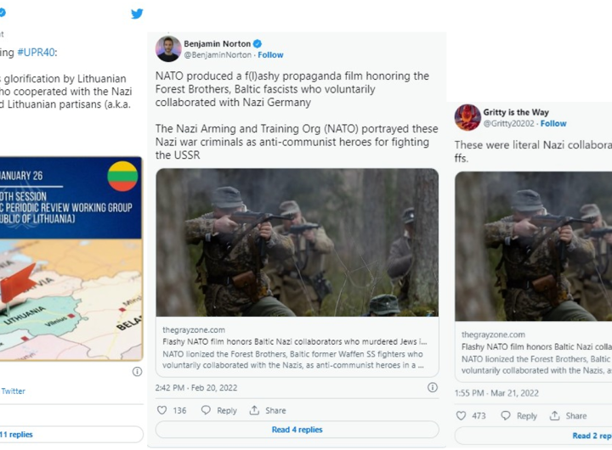Open Benjamin Norton's profile avatar
The width and height of the screenshot is (612, 450).
168,48
